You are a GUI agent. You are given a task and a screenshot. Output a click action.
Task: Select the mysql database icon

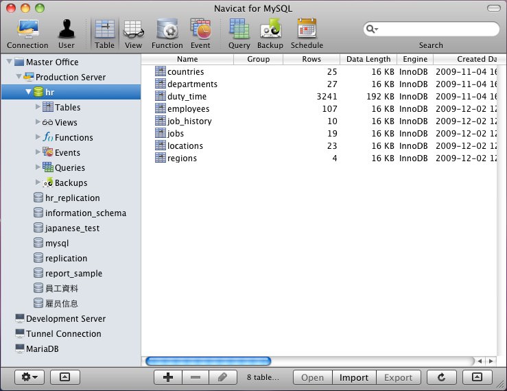(x=38, y=243)
